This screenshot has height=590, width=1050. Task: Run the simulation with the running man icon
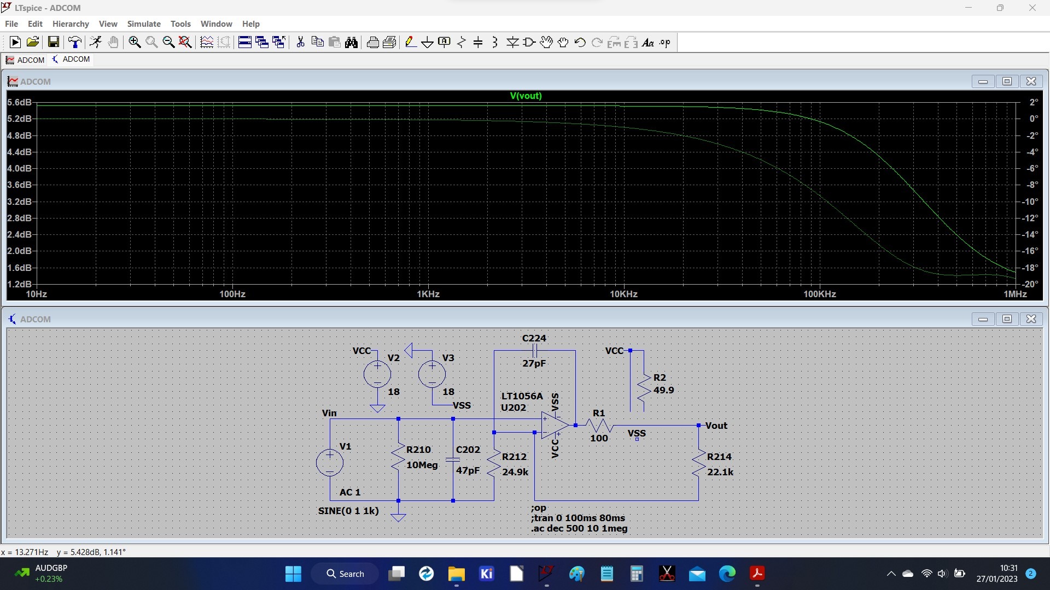coord(96,42)
